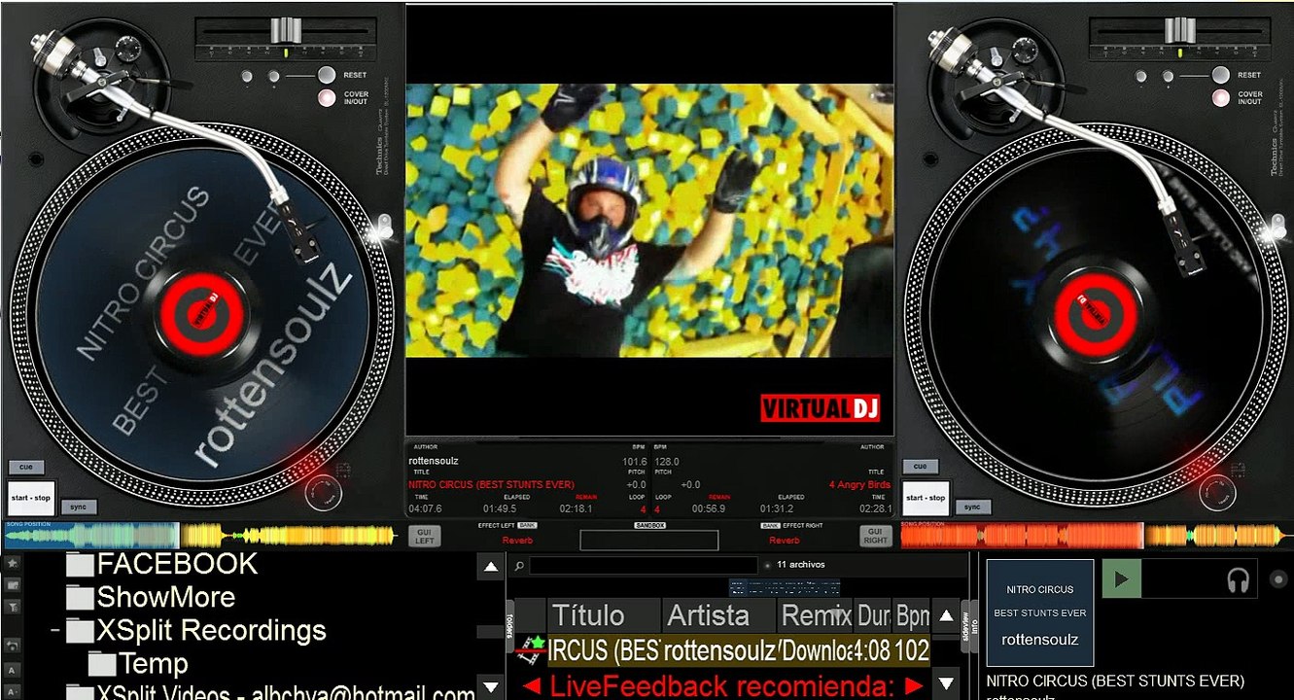1294x700 pixels.
Task: Toggle right deck COVER IN/OUT button
Action: [1220, 97]
